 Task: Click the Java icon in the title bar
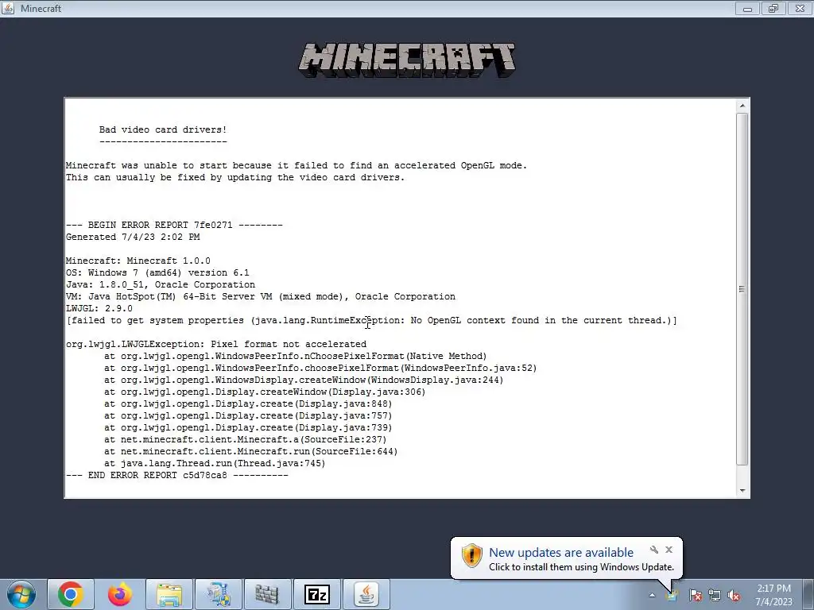click(x=8, y=8)
